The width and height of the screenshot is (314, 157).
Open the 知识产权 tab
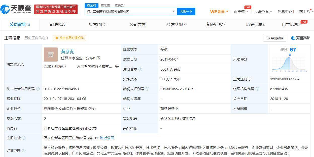click(x=216, y=25)
